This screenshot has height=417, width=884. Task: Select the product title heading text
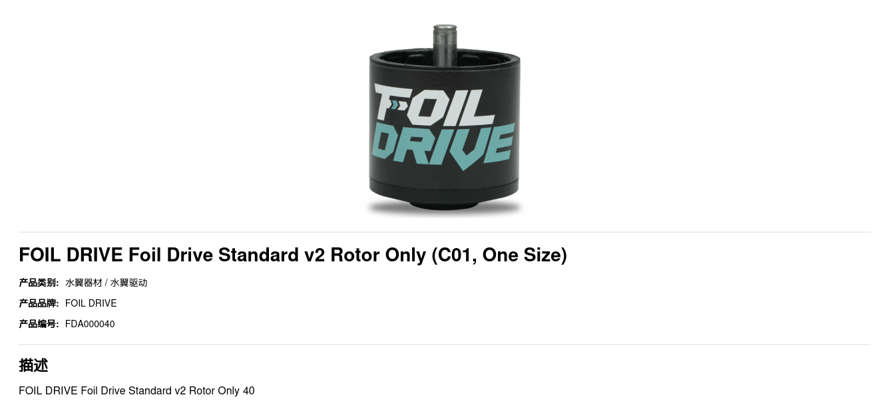point(292,255)
